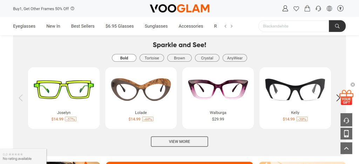The width and height of the screenshot is (359, 164).
Task: Open the mobile phone app icon
Action: pyautogui.click(x=346, y=134)
